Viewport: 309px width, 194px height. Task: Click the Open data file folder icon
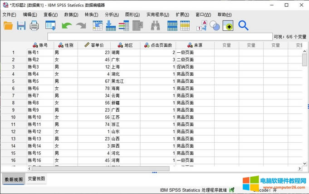[x=8, y=26]
